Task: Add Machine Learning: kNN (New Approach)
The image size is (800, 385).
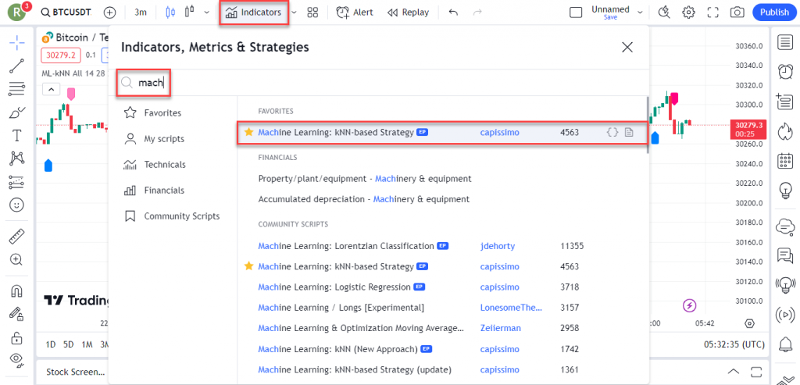Action: click(337, 349)
